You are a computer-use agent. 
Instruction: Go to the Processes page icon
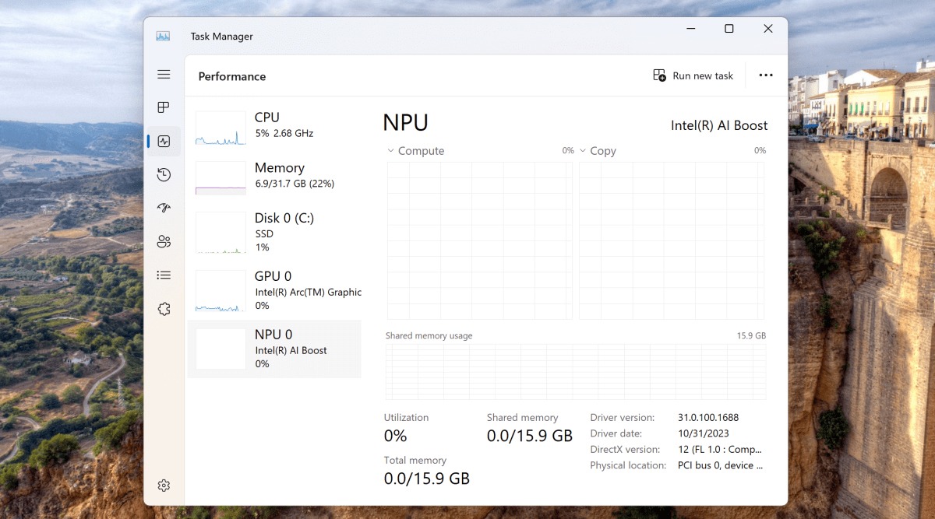pos(164,107)
